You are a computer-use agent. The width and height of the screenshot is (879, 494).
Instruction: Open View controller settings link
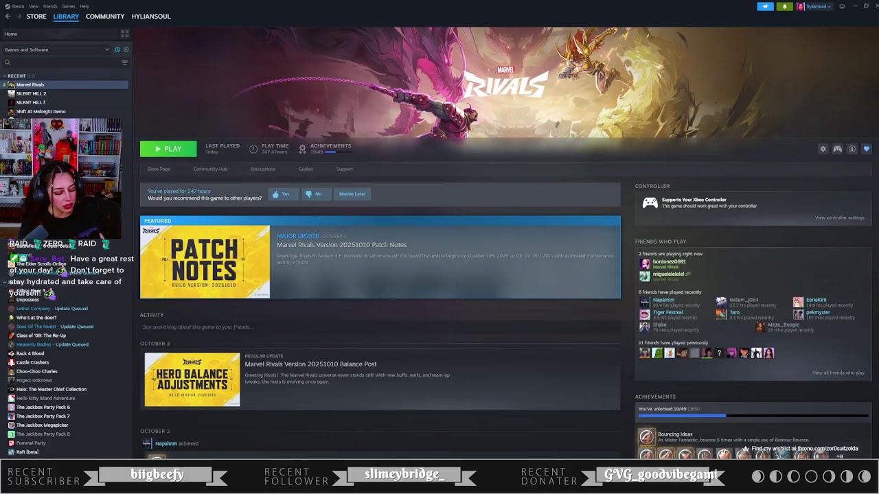click(839, 217)
